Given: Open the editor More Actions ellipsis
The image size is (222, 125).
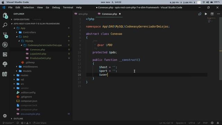Looking at the screenshot, I should tap(219, 14).
